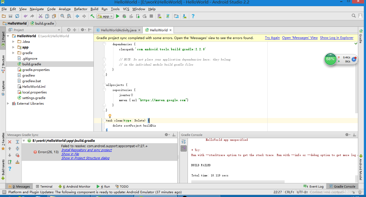366x197 pixels.
Task: Collapse the app\build.gradle message node
Action: (x=24, y=141)
